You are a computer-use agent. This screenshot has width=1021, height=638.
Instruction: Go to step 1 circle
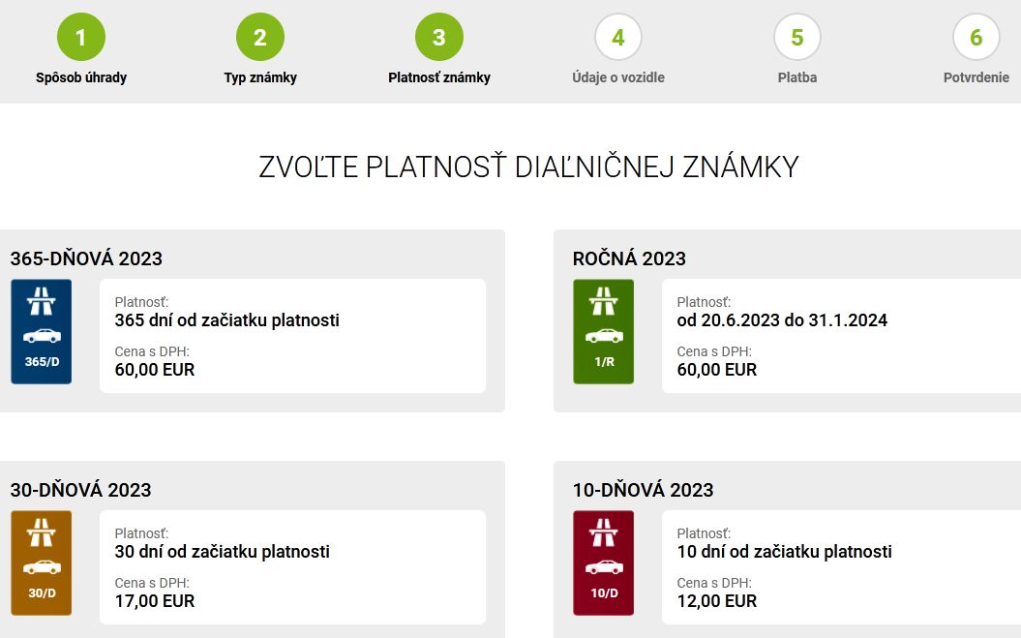[x=81, y=38]
